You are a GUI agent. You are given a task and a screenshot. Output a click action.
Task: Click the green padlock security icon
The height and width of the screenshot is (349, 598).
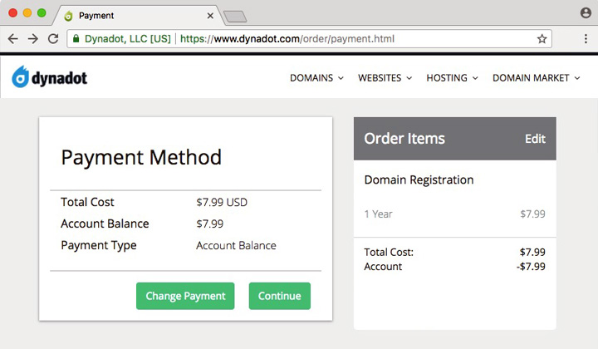point(76,38)
